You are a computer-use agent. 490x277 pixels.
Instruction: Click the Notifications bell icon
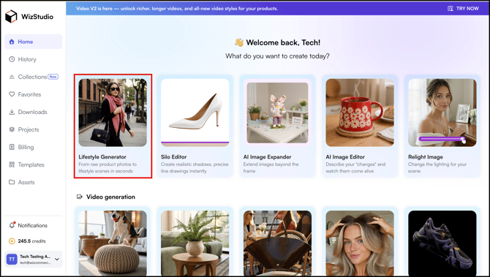tap(12, 225)
